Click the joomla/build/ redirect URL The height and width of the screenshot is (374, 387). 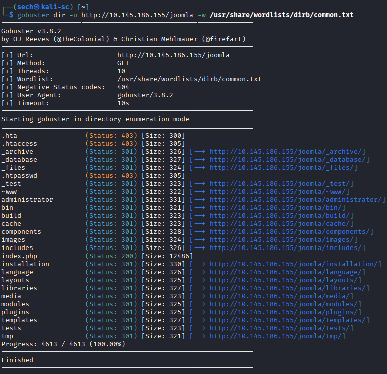[x=280, y=216]
